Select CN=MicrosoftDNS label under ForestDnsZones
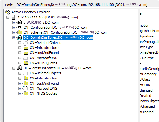Screen dimensions: 159x122 (x=43, y=88)
